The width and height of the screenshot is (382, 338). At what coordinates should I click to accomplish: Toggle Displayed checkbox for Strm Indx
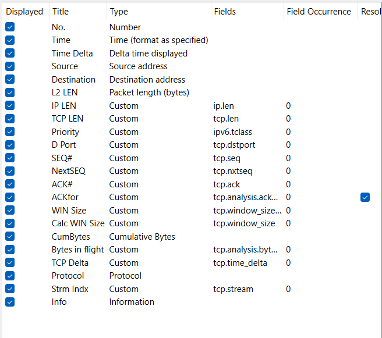[x=10, y=289]
